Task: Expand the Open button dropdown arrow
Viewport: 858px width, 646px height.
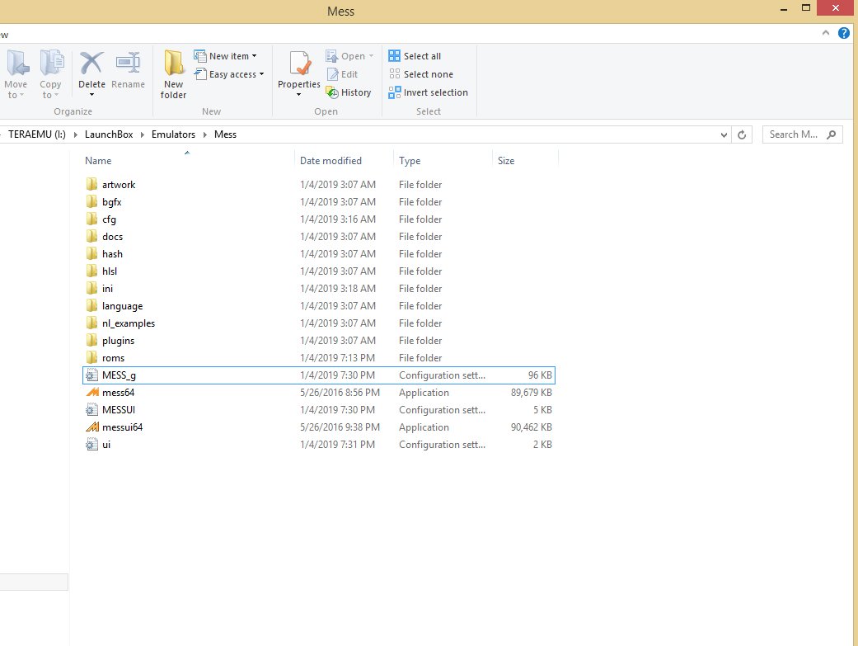Action: coord(371,56)
